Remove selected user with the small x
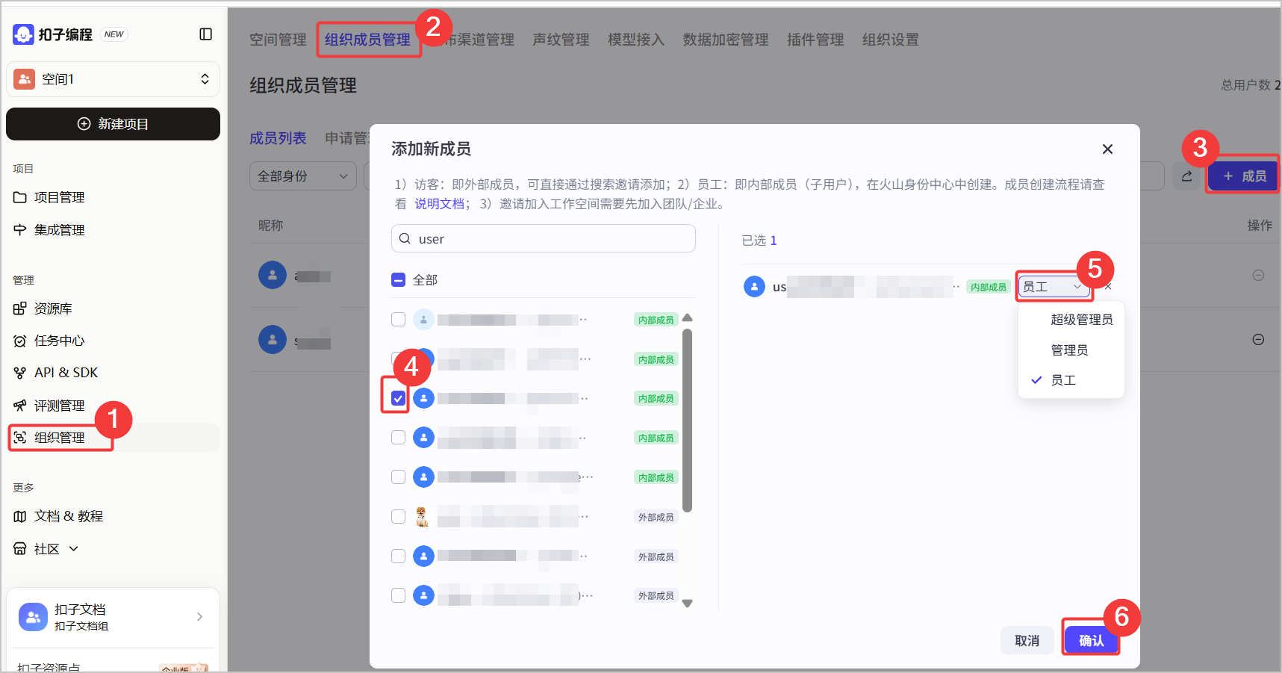The image size is (1282, 673). click(x=1108, y=287)
